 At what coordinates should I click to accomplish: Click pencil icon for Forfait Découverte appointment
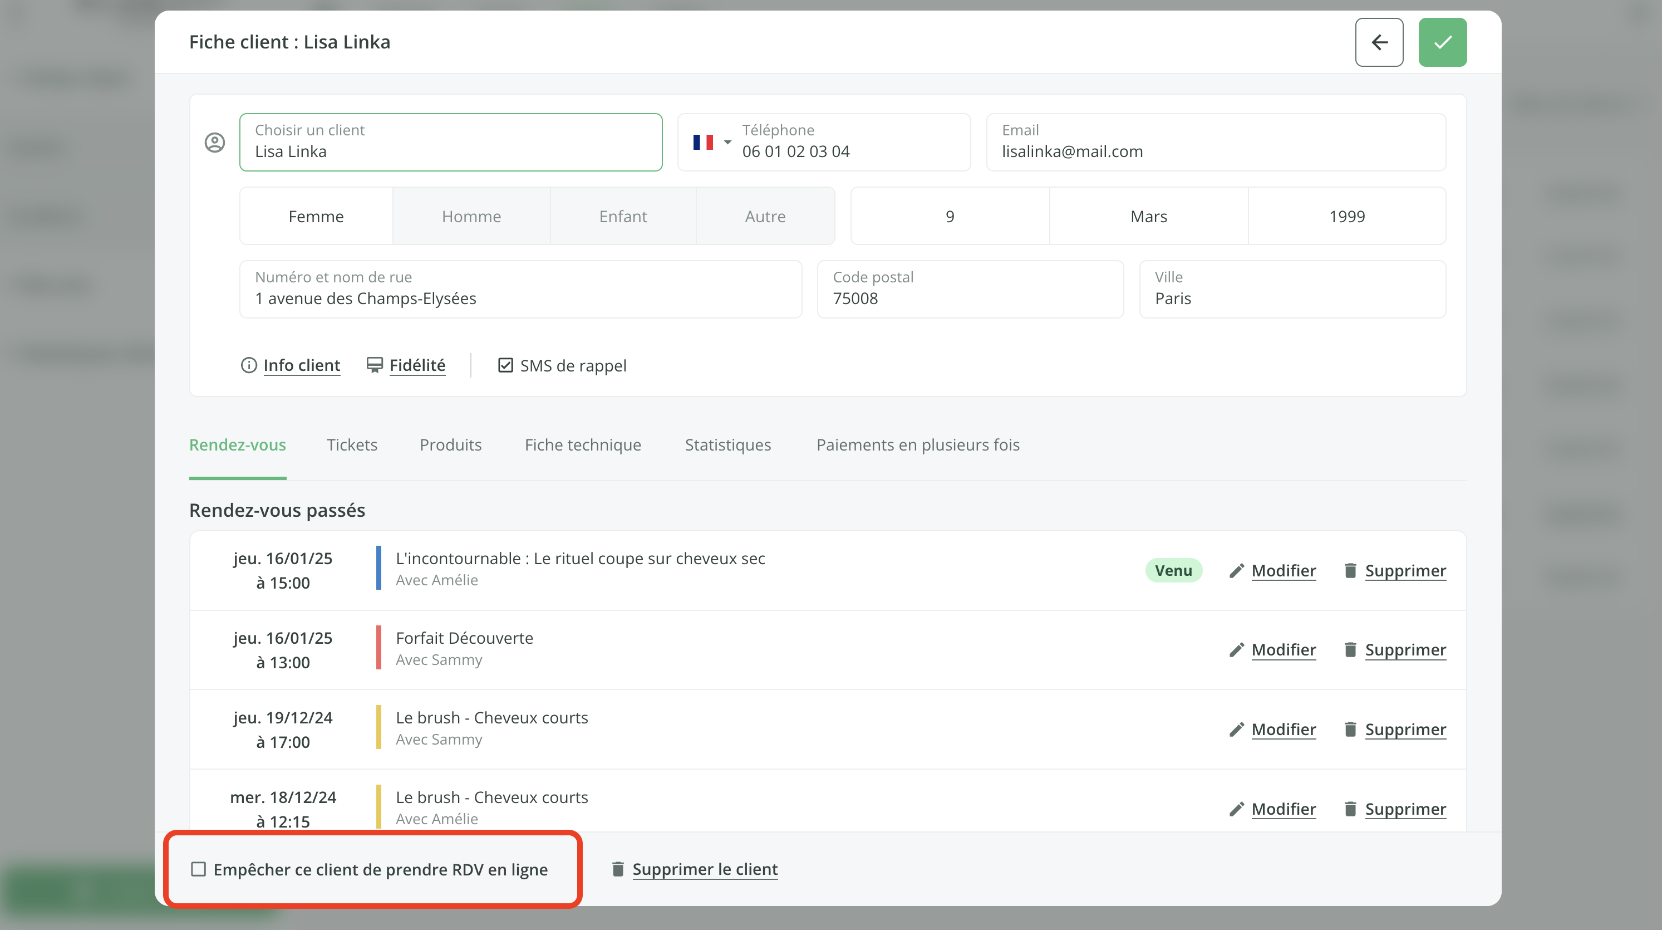point(1236,650)
